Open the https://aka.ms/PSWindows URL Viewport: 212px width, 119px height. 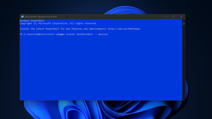124,29
